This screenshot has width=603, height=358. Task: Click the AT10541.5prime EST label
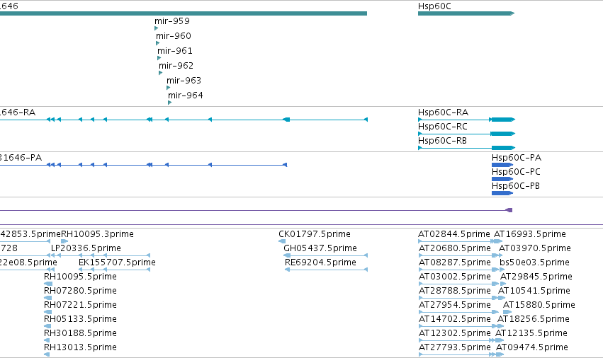(x=534, y=291)
